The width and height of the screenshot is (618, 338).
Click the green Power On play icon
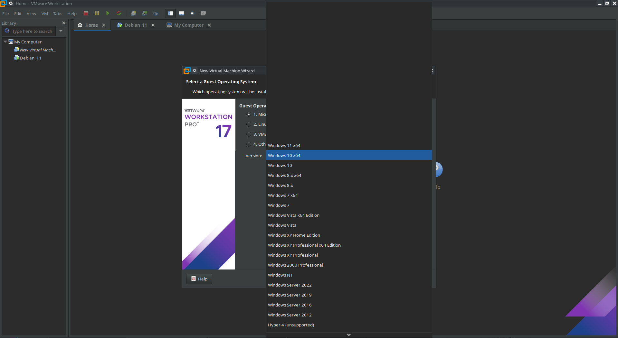[108, 13]
